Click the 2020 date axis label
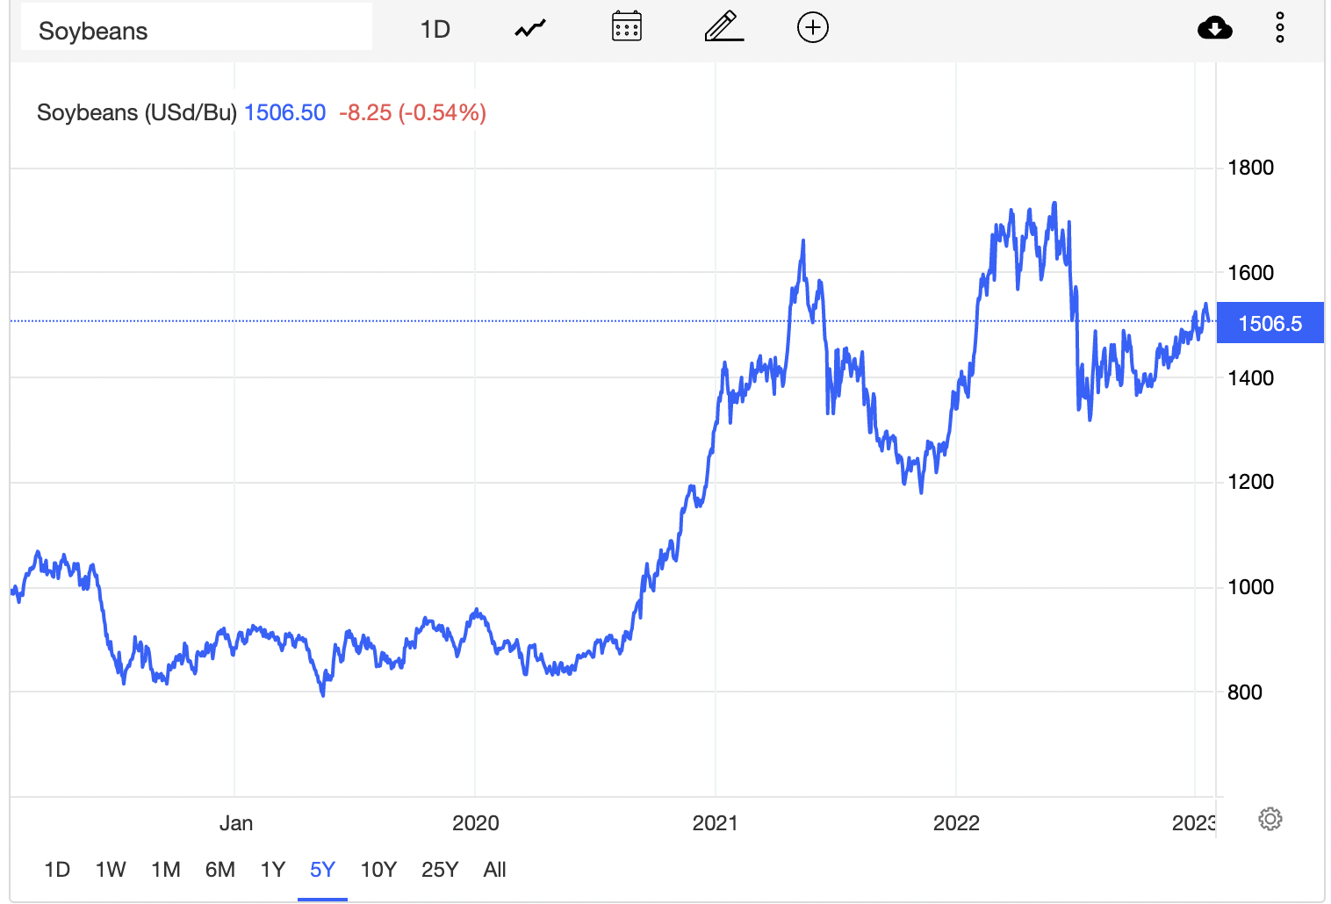This screenshot has width=1331, height=904. click(475, 823)
